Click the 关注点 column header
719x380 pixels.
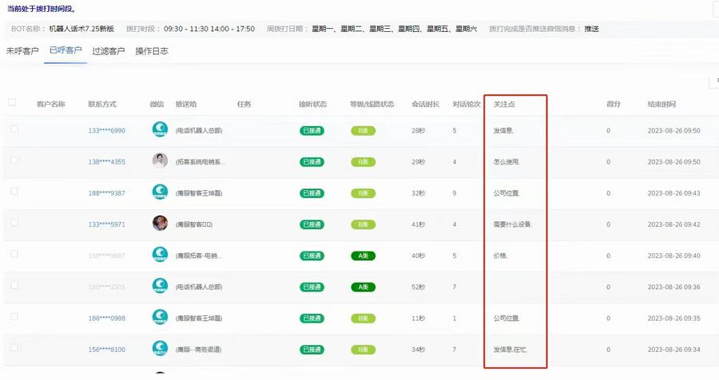[503, 104]
